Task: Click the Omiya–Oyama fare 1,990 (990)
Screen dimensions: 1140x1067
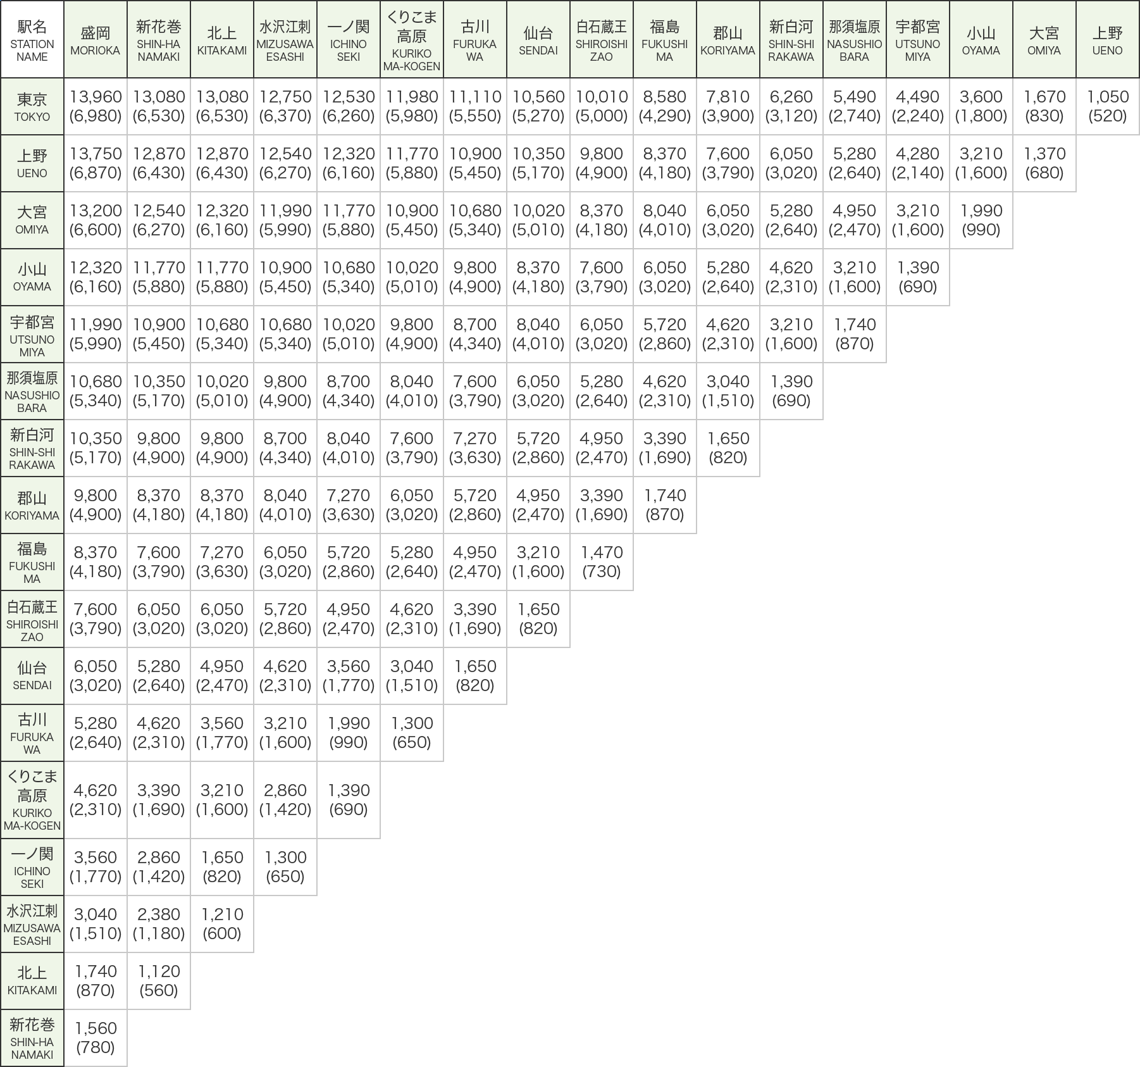Action: click(x=981, y=220)
